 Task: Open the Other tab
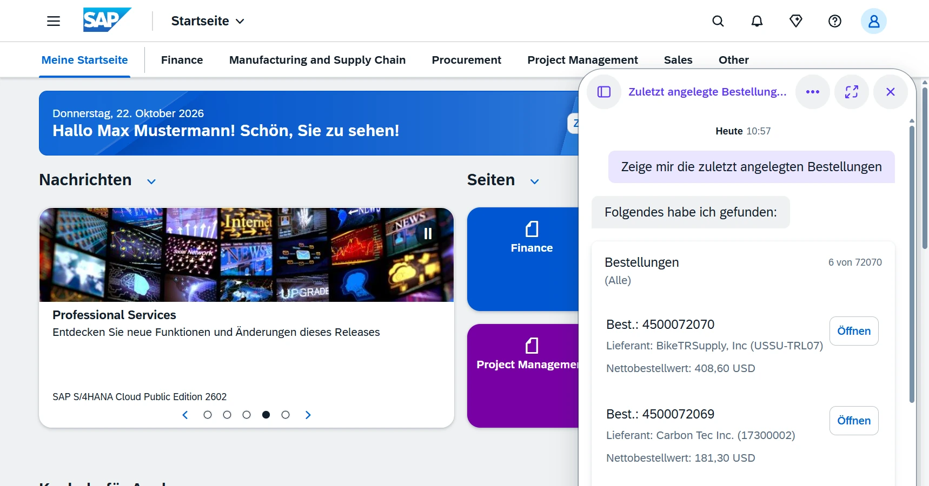point(734,60)
